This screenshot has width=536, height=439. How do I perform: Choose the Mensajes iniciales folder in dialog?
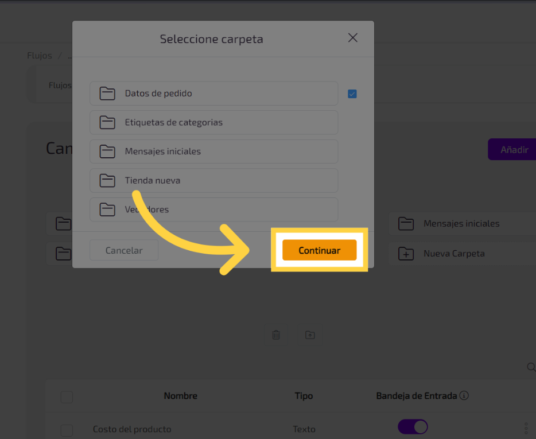[x=213, y=151]
